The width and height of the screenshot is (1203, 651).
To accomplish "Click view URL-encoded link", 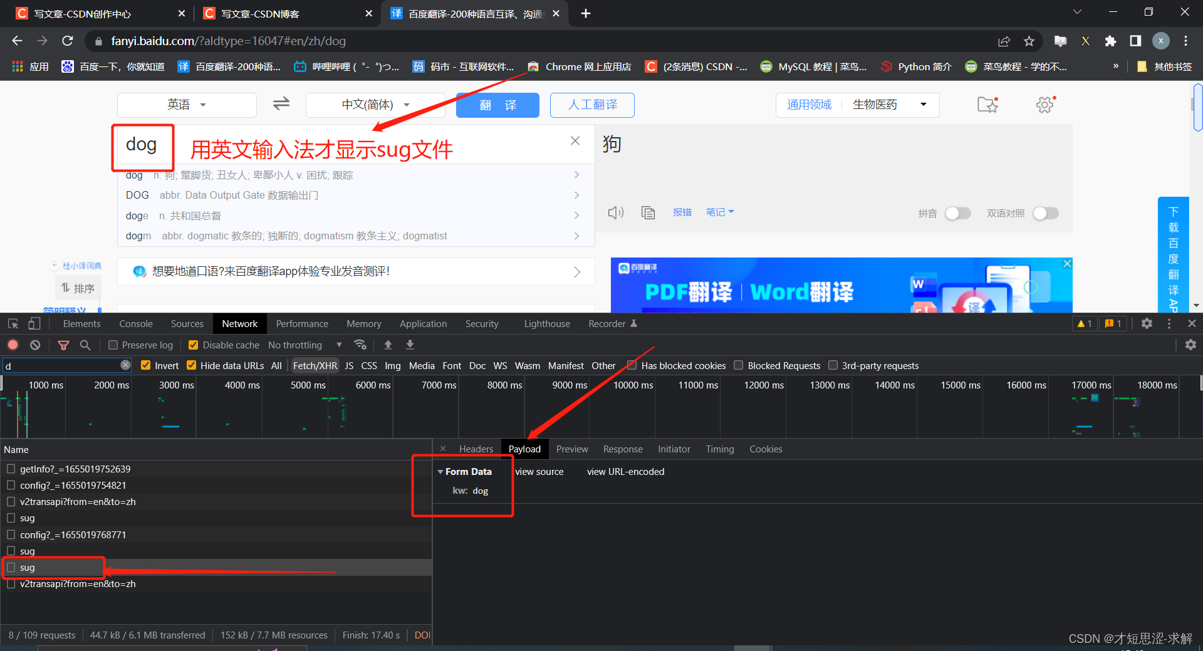I will (625, 472).
